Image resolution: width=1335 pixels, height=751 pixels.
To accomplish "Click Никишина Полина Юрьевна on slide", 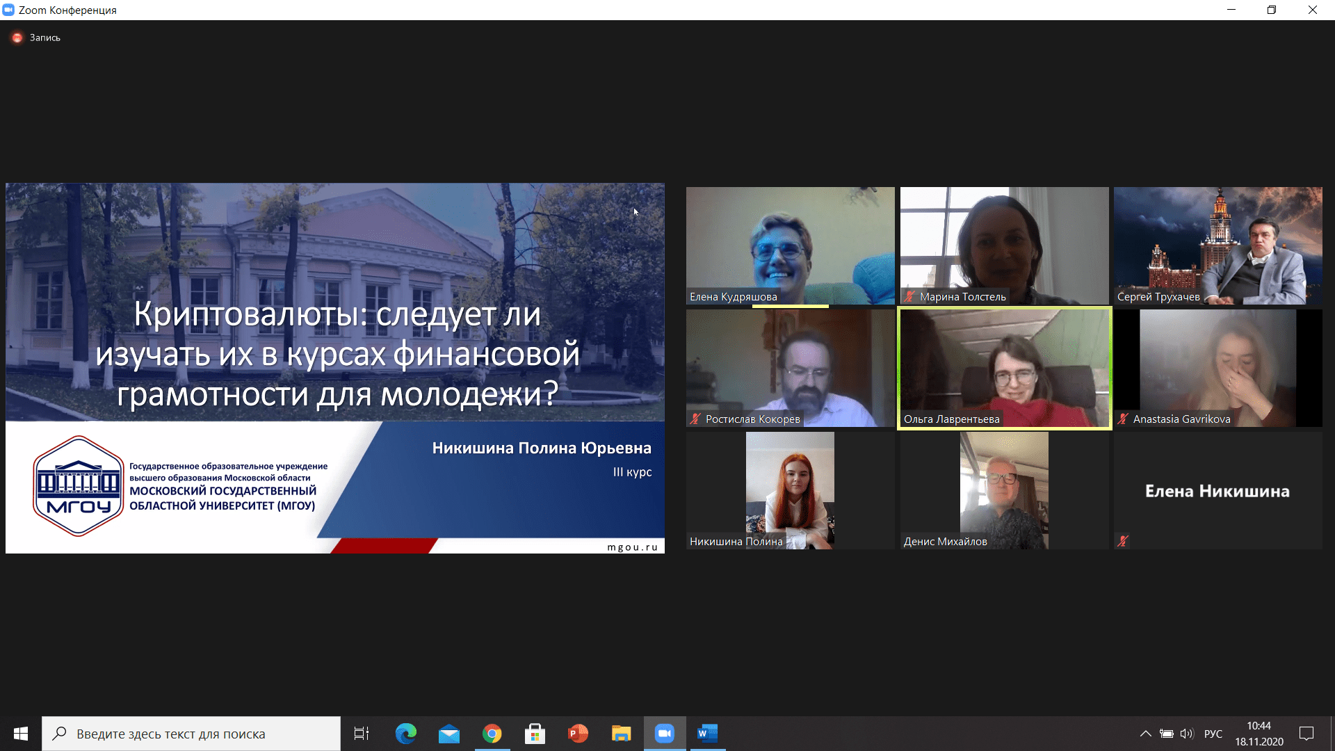I will click(x=542, y=448).
